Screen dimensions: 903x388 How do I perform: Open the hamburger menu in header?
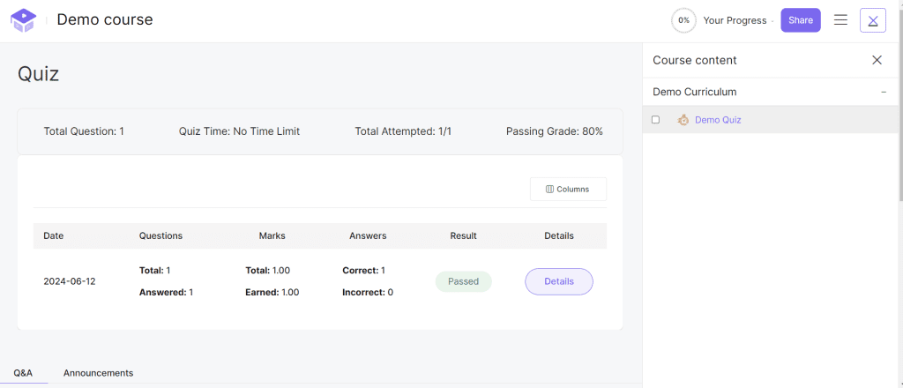[x=840, y=20]
